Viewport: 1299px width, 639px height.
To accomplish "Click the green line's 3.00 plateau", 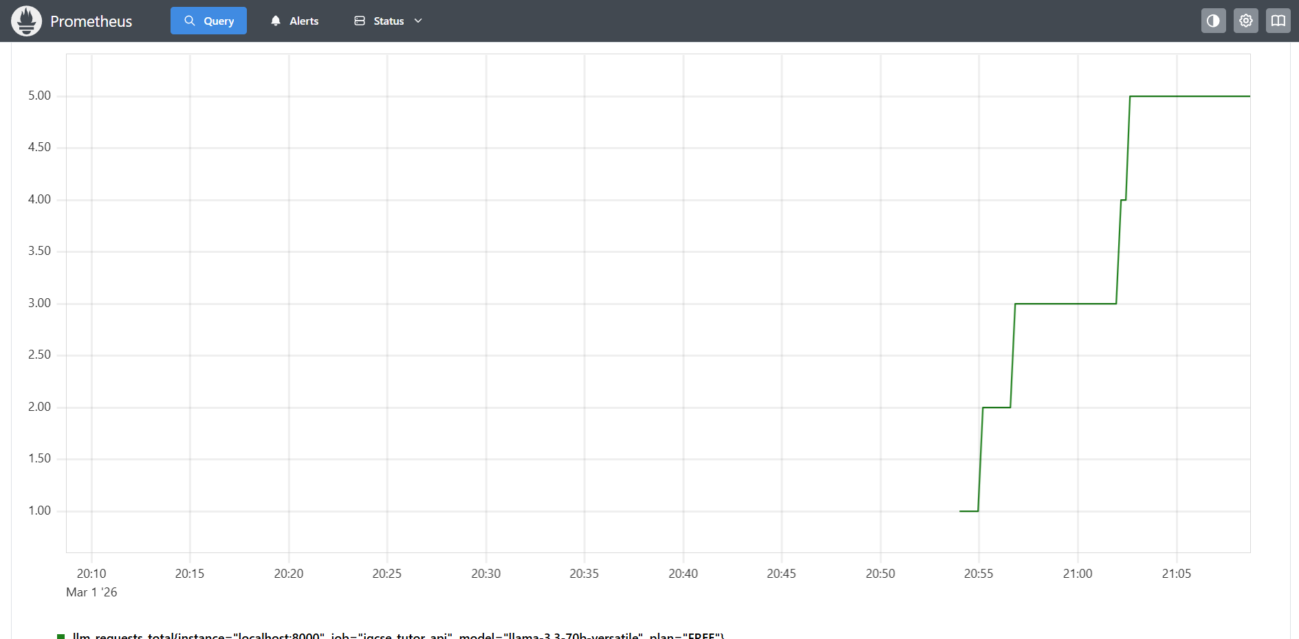I will point(1066,304).
